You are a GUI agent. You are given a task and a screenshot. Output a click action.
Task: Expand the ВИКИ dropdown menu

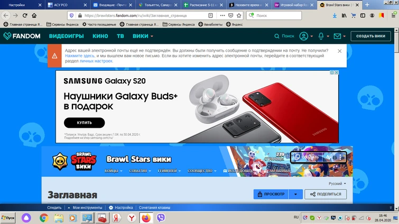coord(143,36)
